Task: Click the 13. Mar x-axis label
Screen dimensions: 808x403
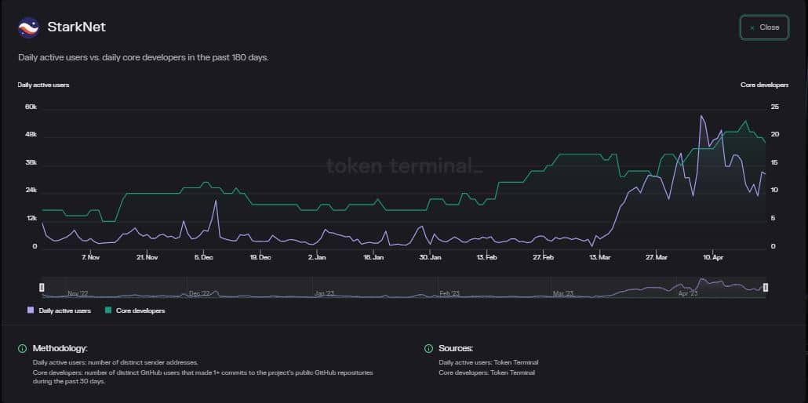Action: click(600, 256)
